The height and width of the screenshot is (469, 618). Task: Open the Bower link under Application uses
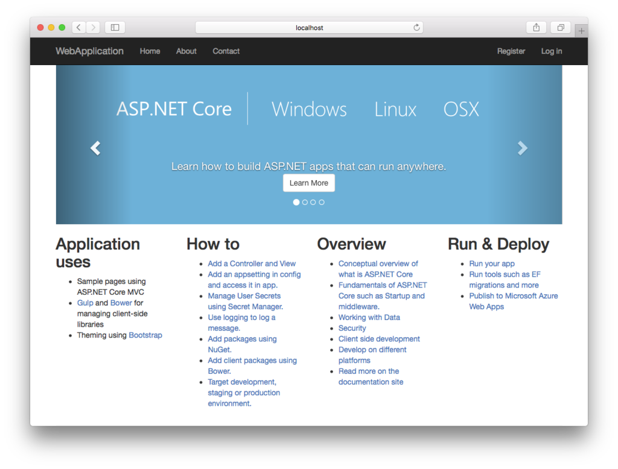tap(121, 303)
